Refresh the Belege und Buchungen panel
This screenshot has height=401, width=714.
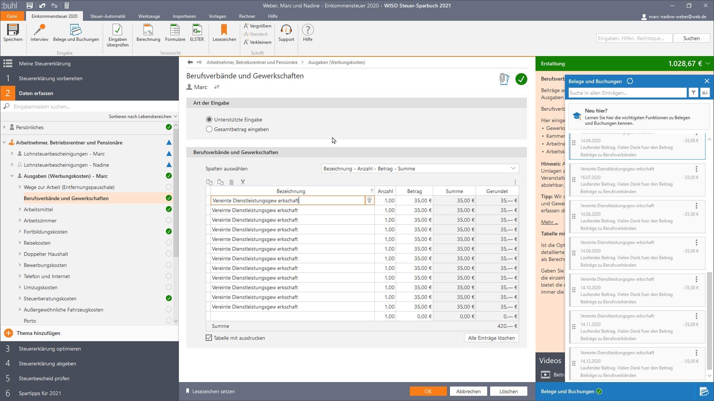(630, 81)
